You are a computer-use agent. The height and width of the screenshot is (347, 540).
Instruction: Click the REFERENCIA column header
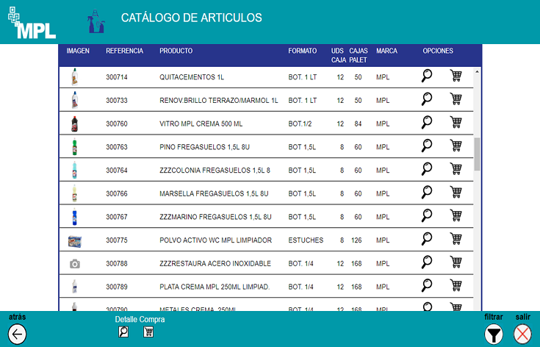(124, 51)
